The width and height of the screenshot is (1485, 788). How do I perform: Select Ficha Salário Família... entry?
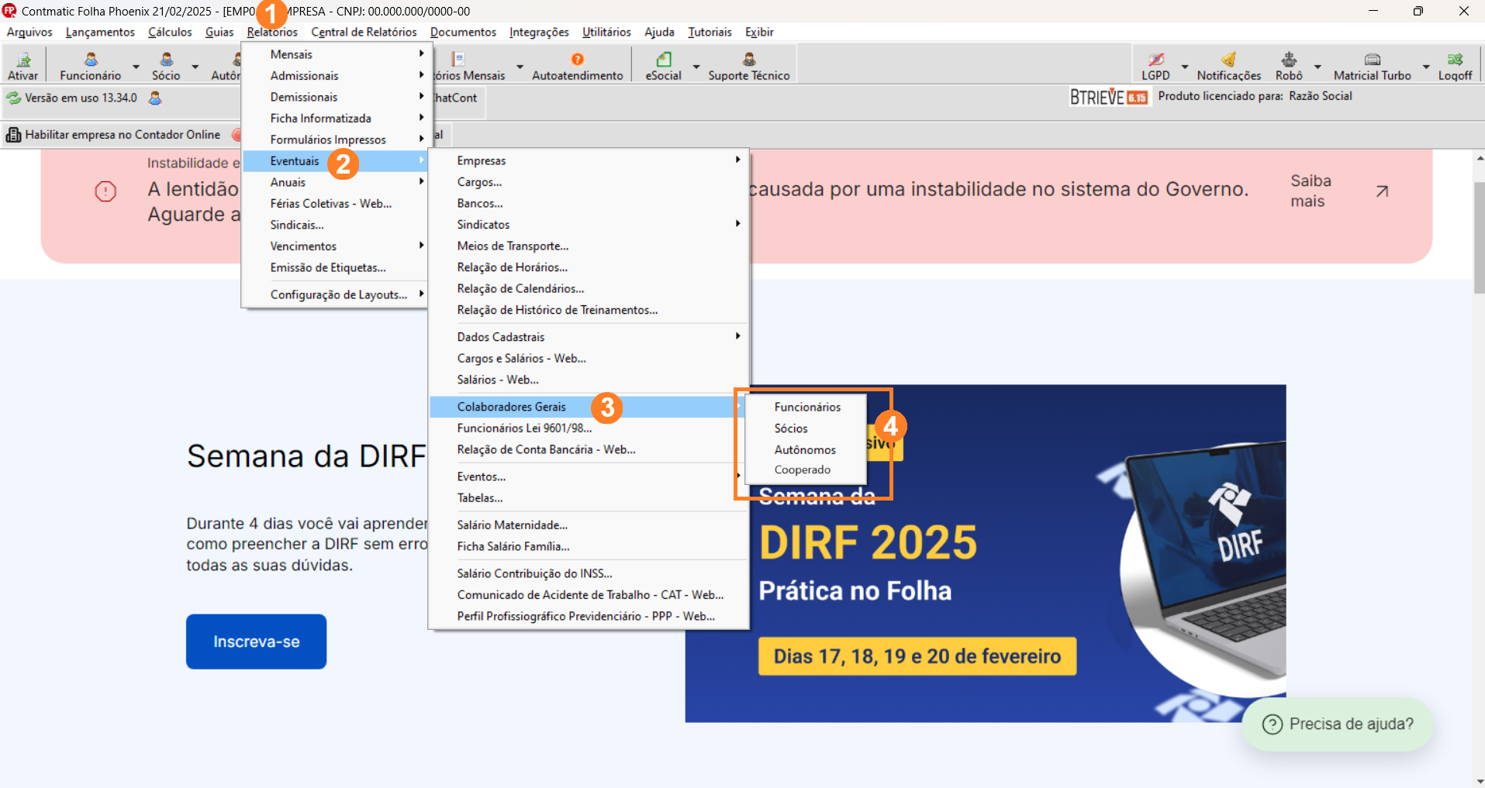[x=589, y=546]
